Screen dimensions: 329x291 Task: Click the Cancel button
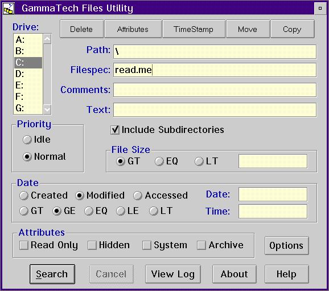(x=112, y=274)
